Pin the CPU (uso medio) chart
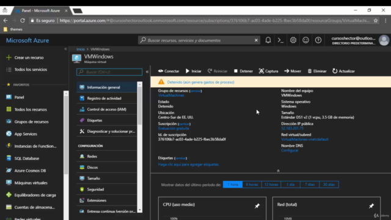The width and height of the screenshot is (391, 220). [257, 206]
